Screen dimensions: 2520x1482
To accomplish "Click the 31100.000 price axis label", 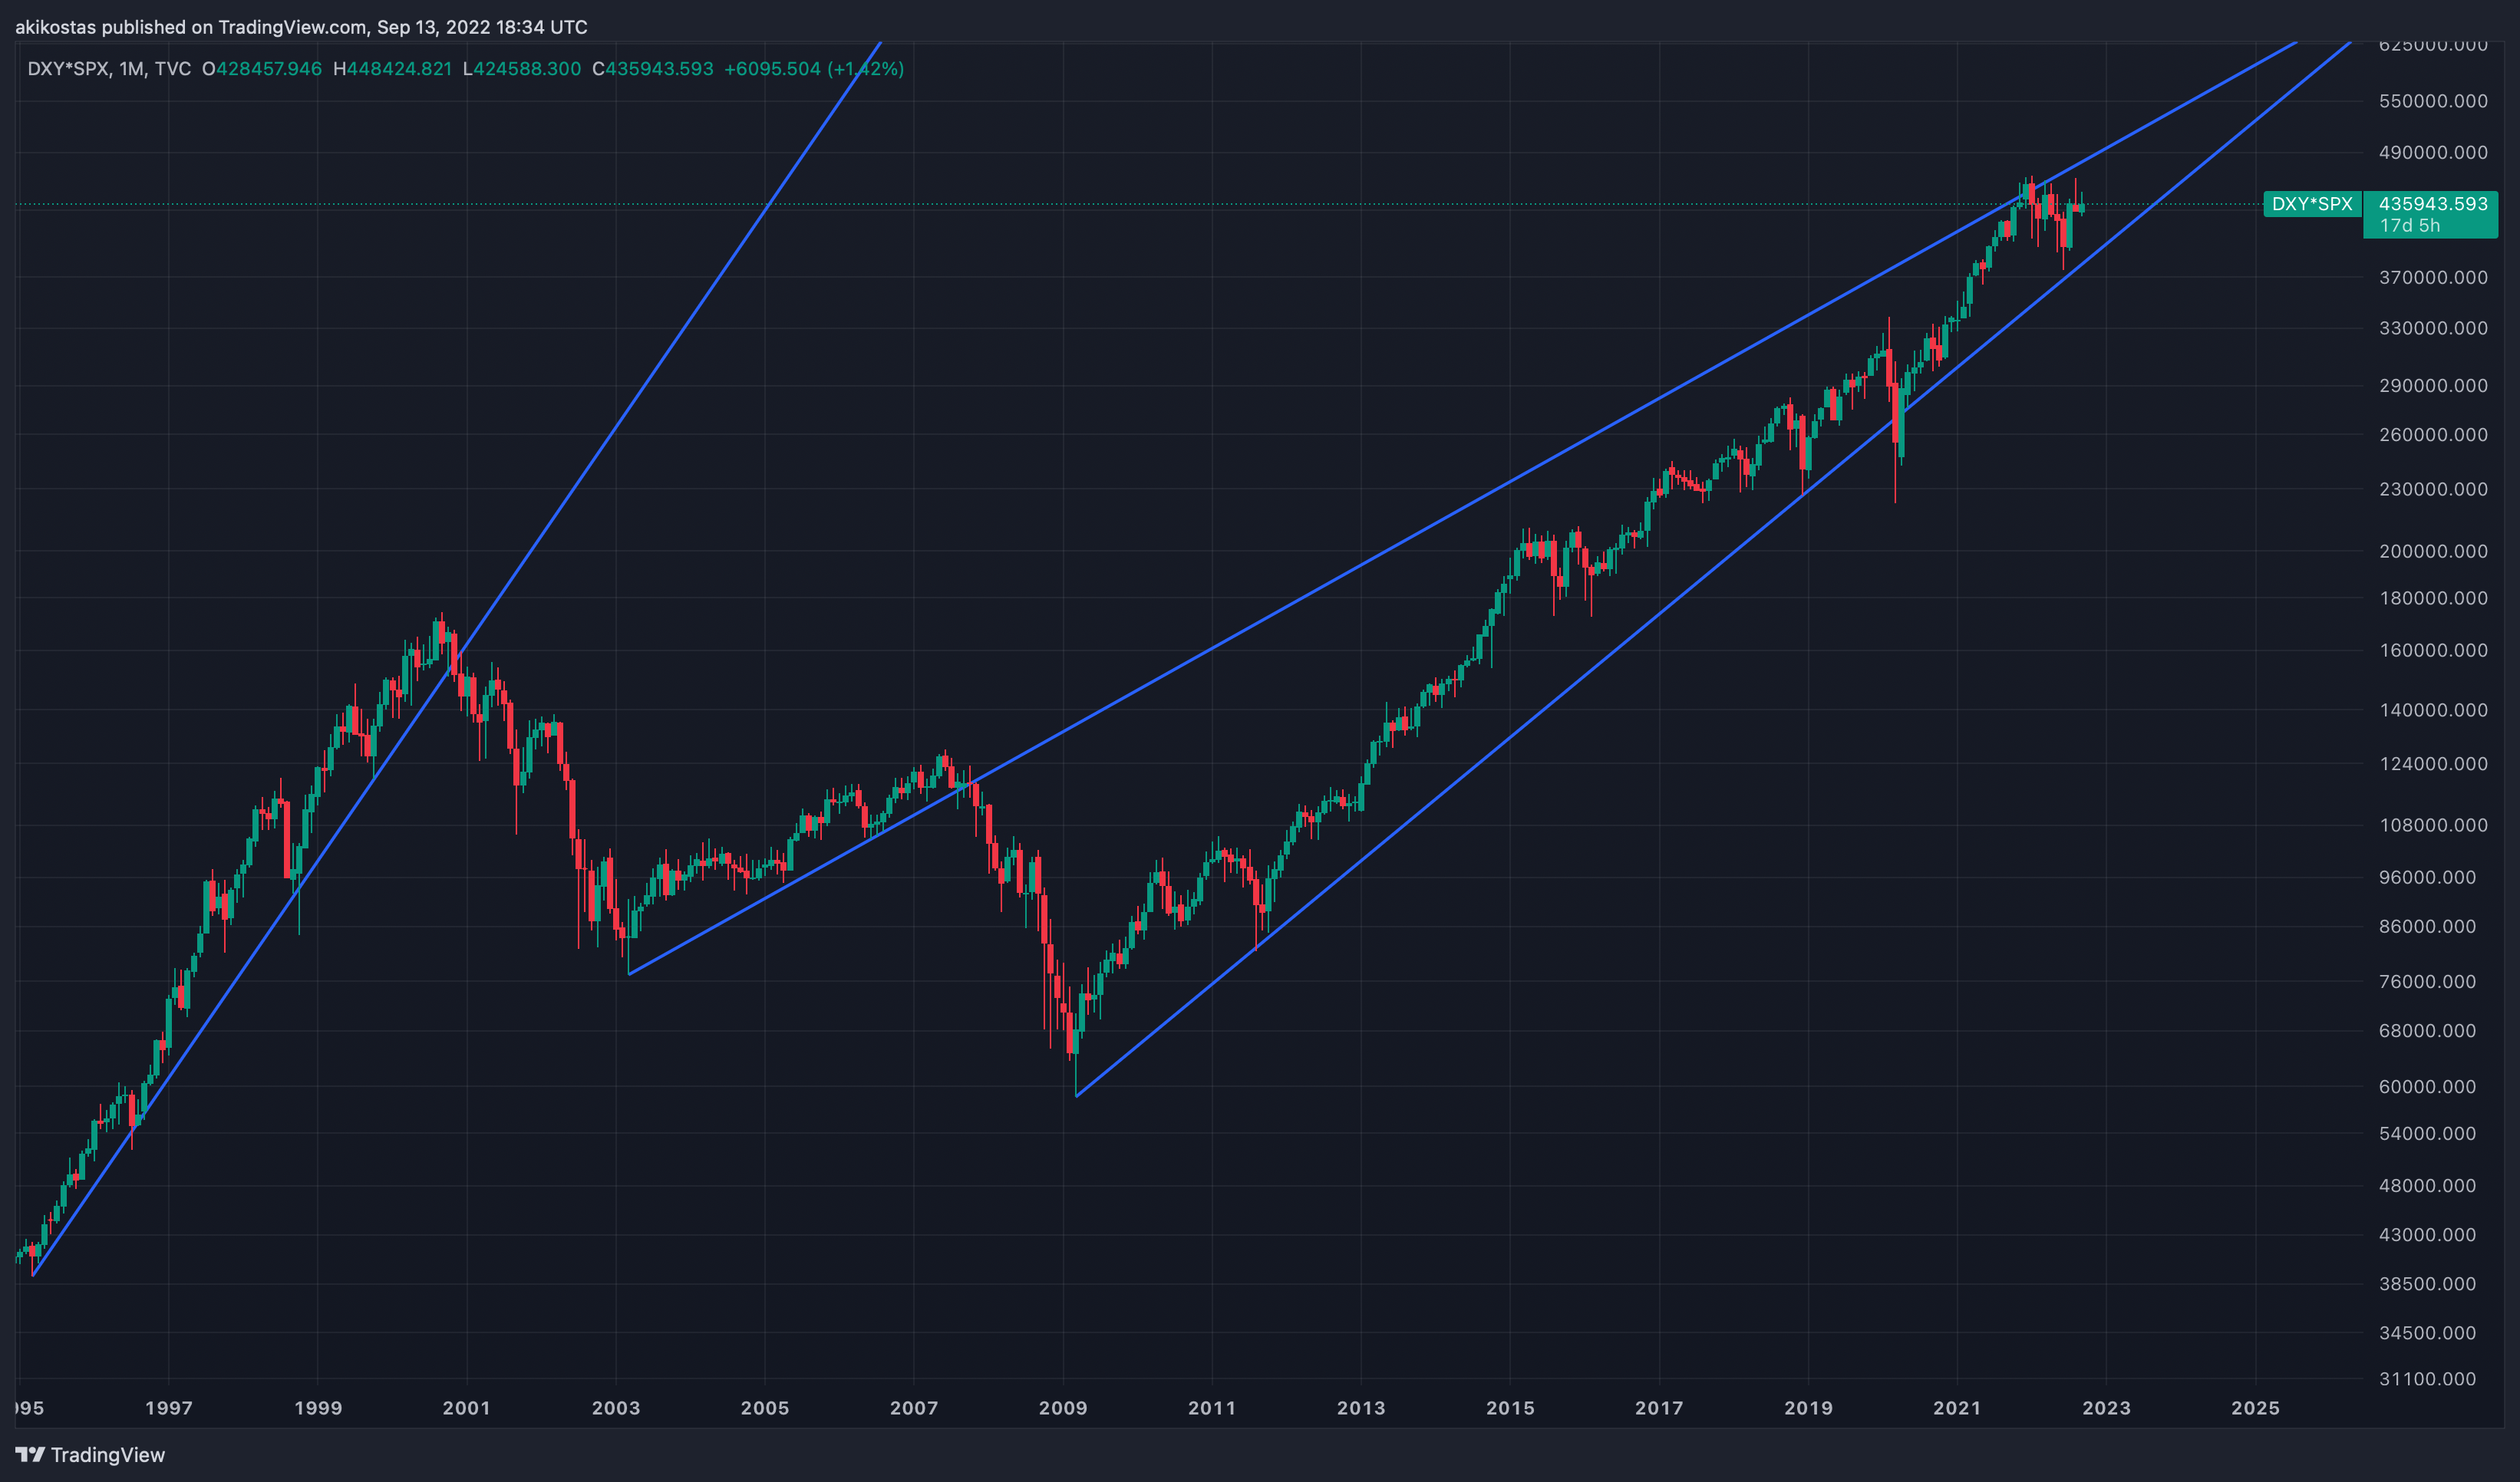I will tap(2427, 1378).
